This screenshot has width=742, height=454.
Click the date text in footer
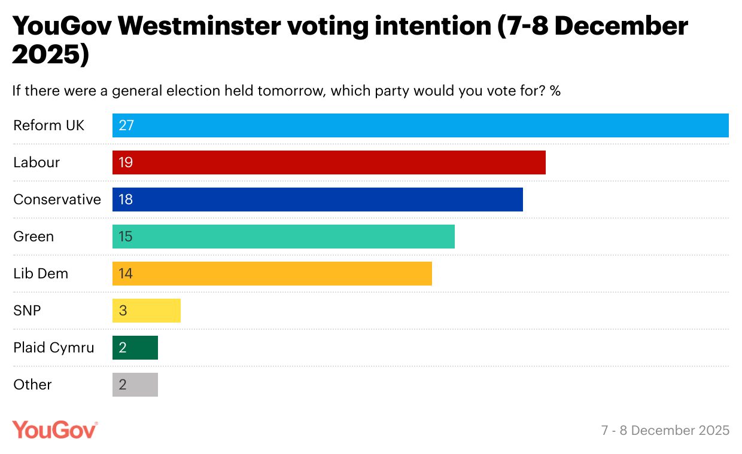(x=665, y=430)
